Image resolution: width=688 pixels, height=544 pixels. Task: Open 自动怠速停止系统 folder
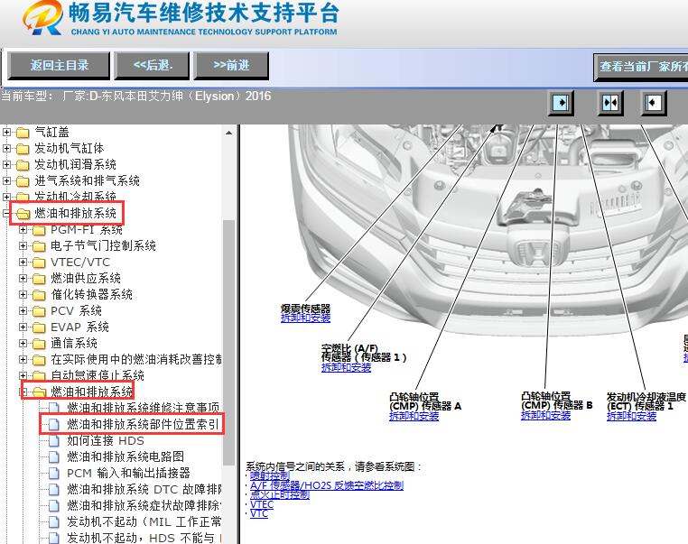pos(98,375)
